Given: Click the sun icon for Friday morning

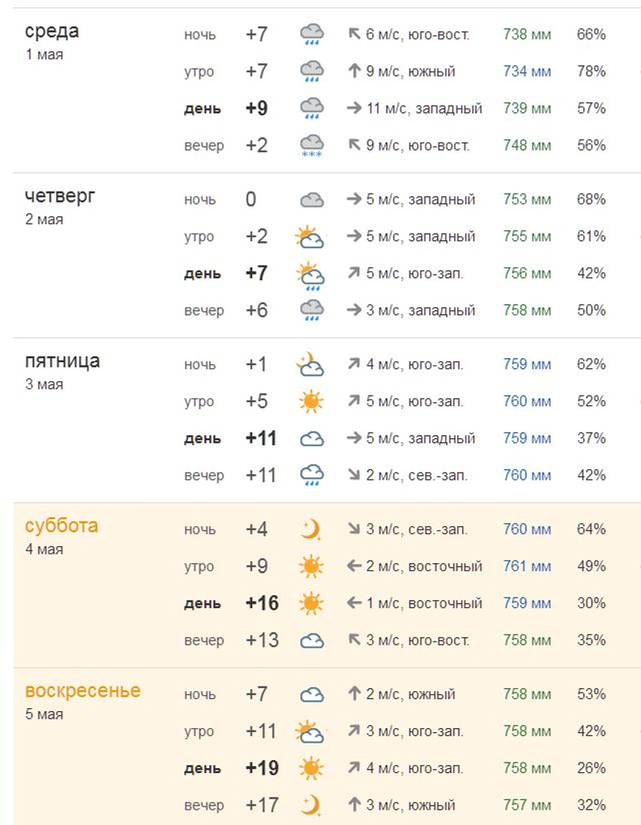Looking at the screenshot, I should click(x=311, y=401).
